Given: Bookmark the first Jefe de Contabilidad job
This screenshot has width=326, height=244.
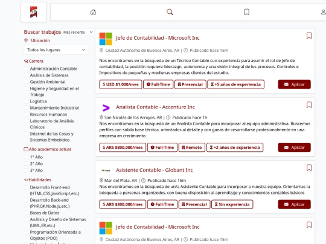Looking at the screenshot, I should click(309, 36).
